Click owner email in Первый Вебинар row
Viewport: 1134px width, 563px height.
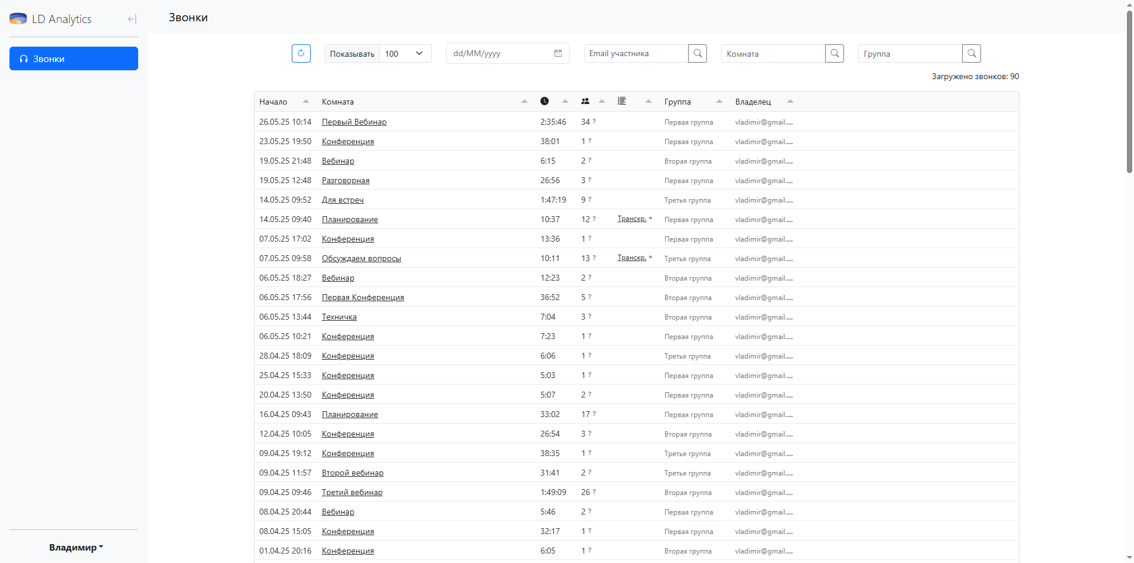764,122
